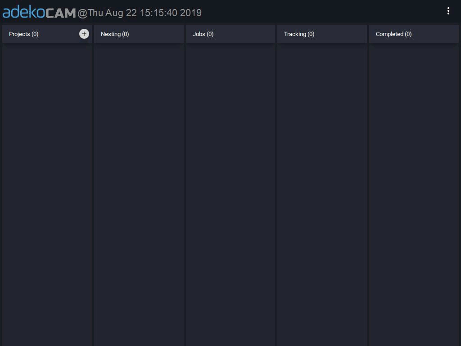Viewport: 461px width, 346px height.
Task: Click the (0) count next to Jobs
Action: click(210, 34)
